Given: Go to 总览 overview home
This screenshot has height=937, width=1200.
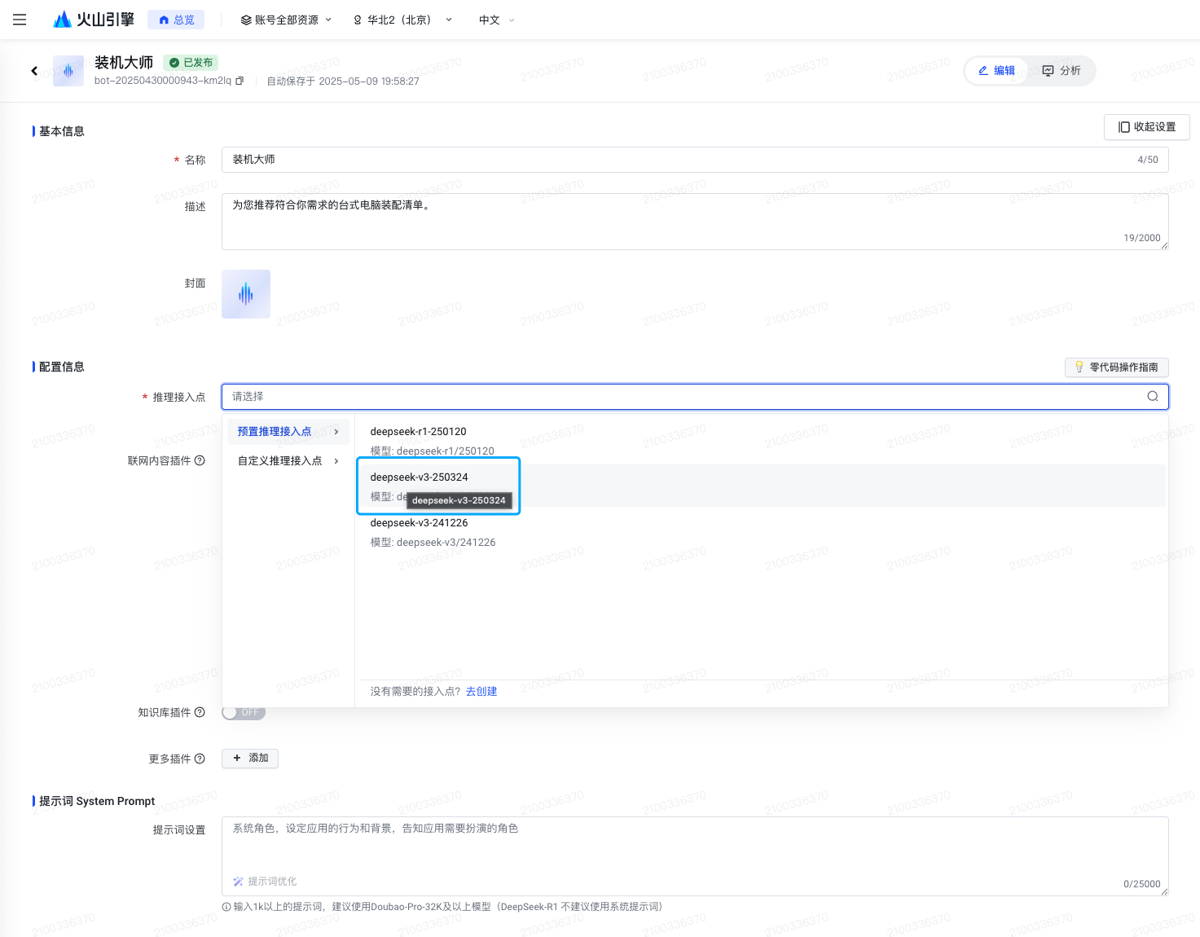Looking at the screenshot, I should (x=176, y=20).
